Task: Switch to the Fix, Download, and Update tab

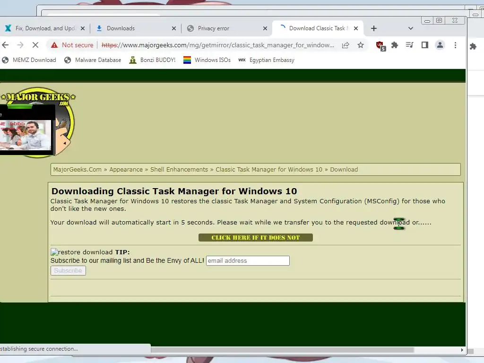Action: click(45, 28)
